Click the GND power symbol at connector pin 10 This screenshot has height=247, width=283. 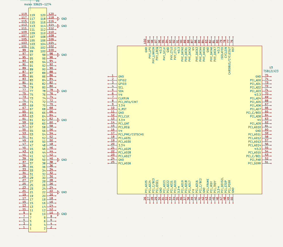click(58, 214)
